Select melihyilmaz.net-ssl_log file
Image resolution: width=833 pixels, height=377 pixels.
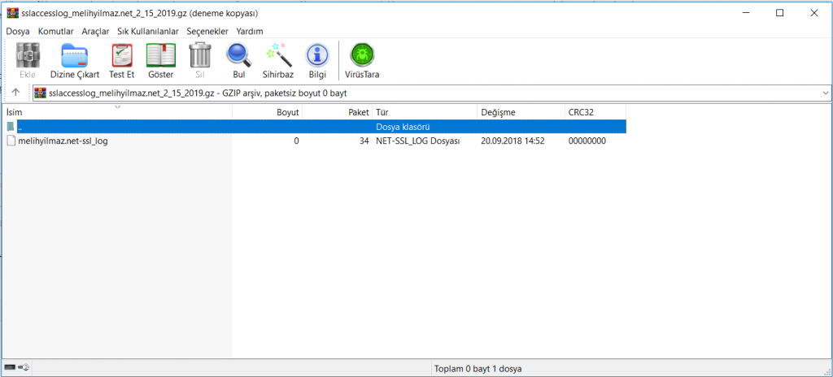click(x=63, y=141)
